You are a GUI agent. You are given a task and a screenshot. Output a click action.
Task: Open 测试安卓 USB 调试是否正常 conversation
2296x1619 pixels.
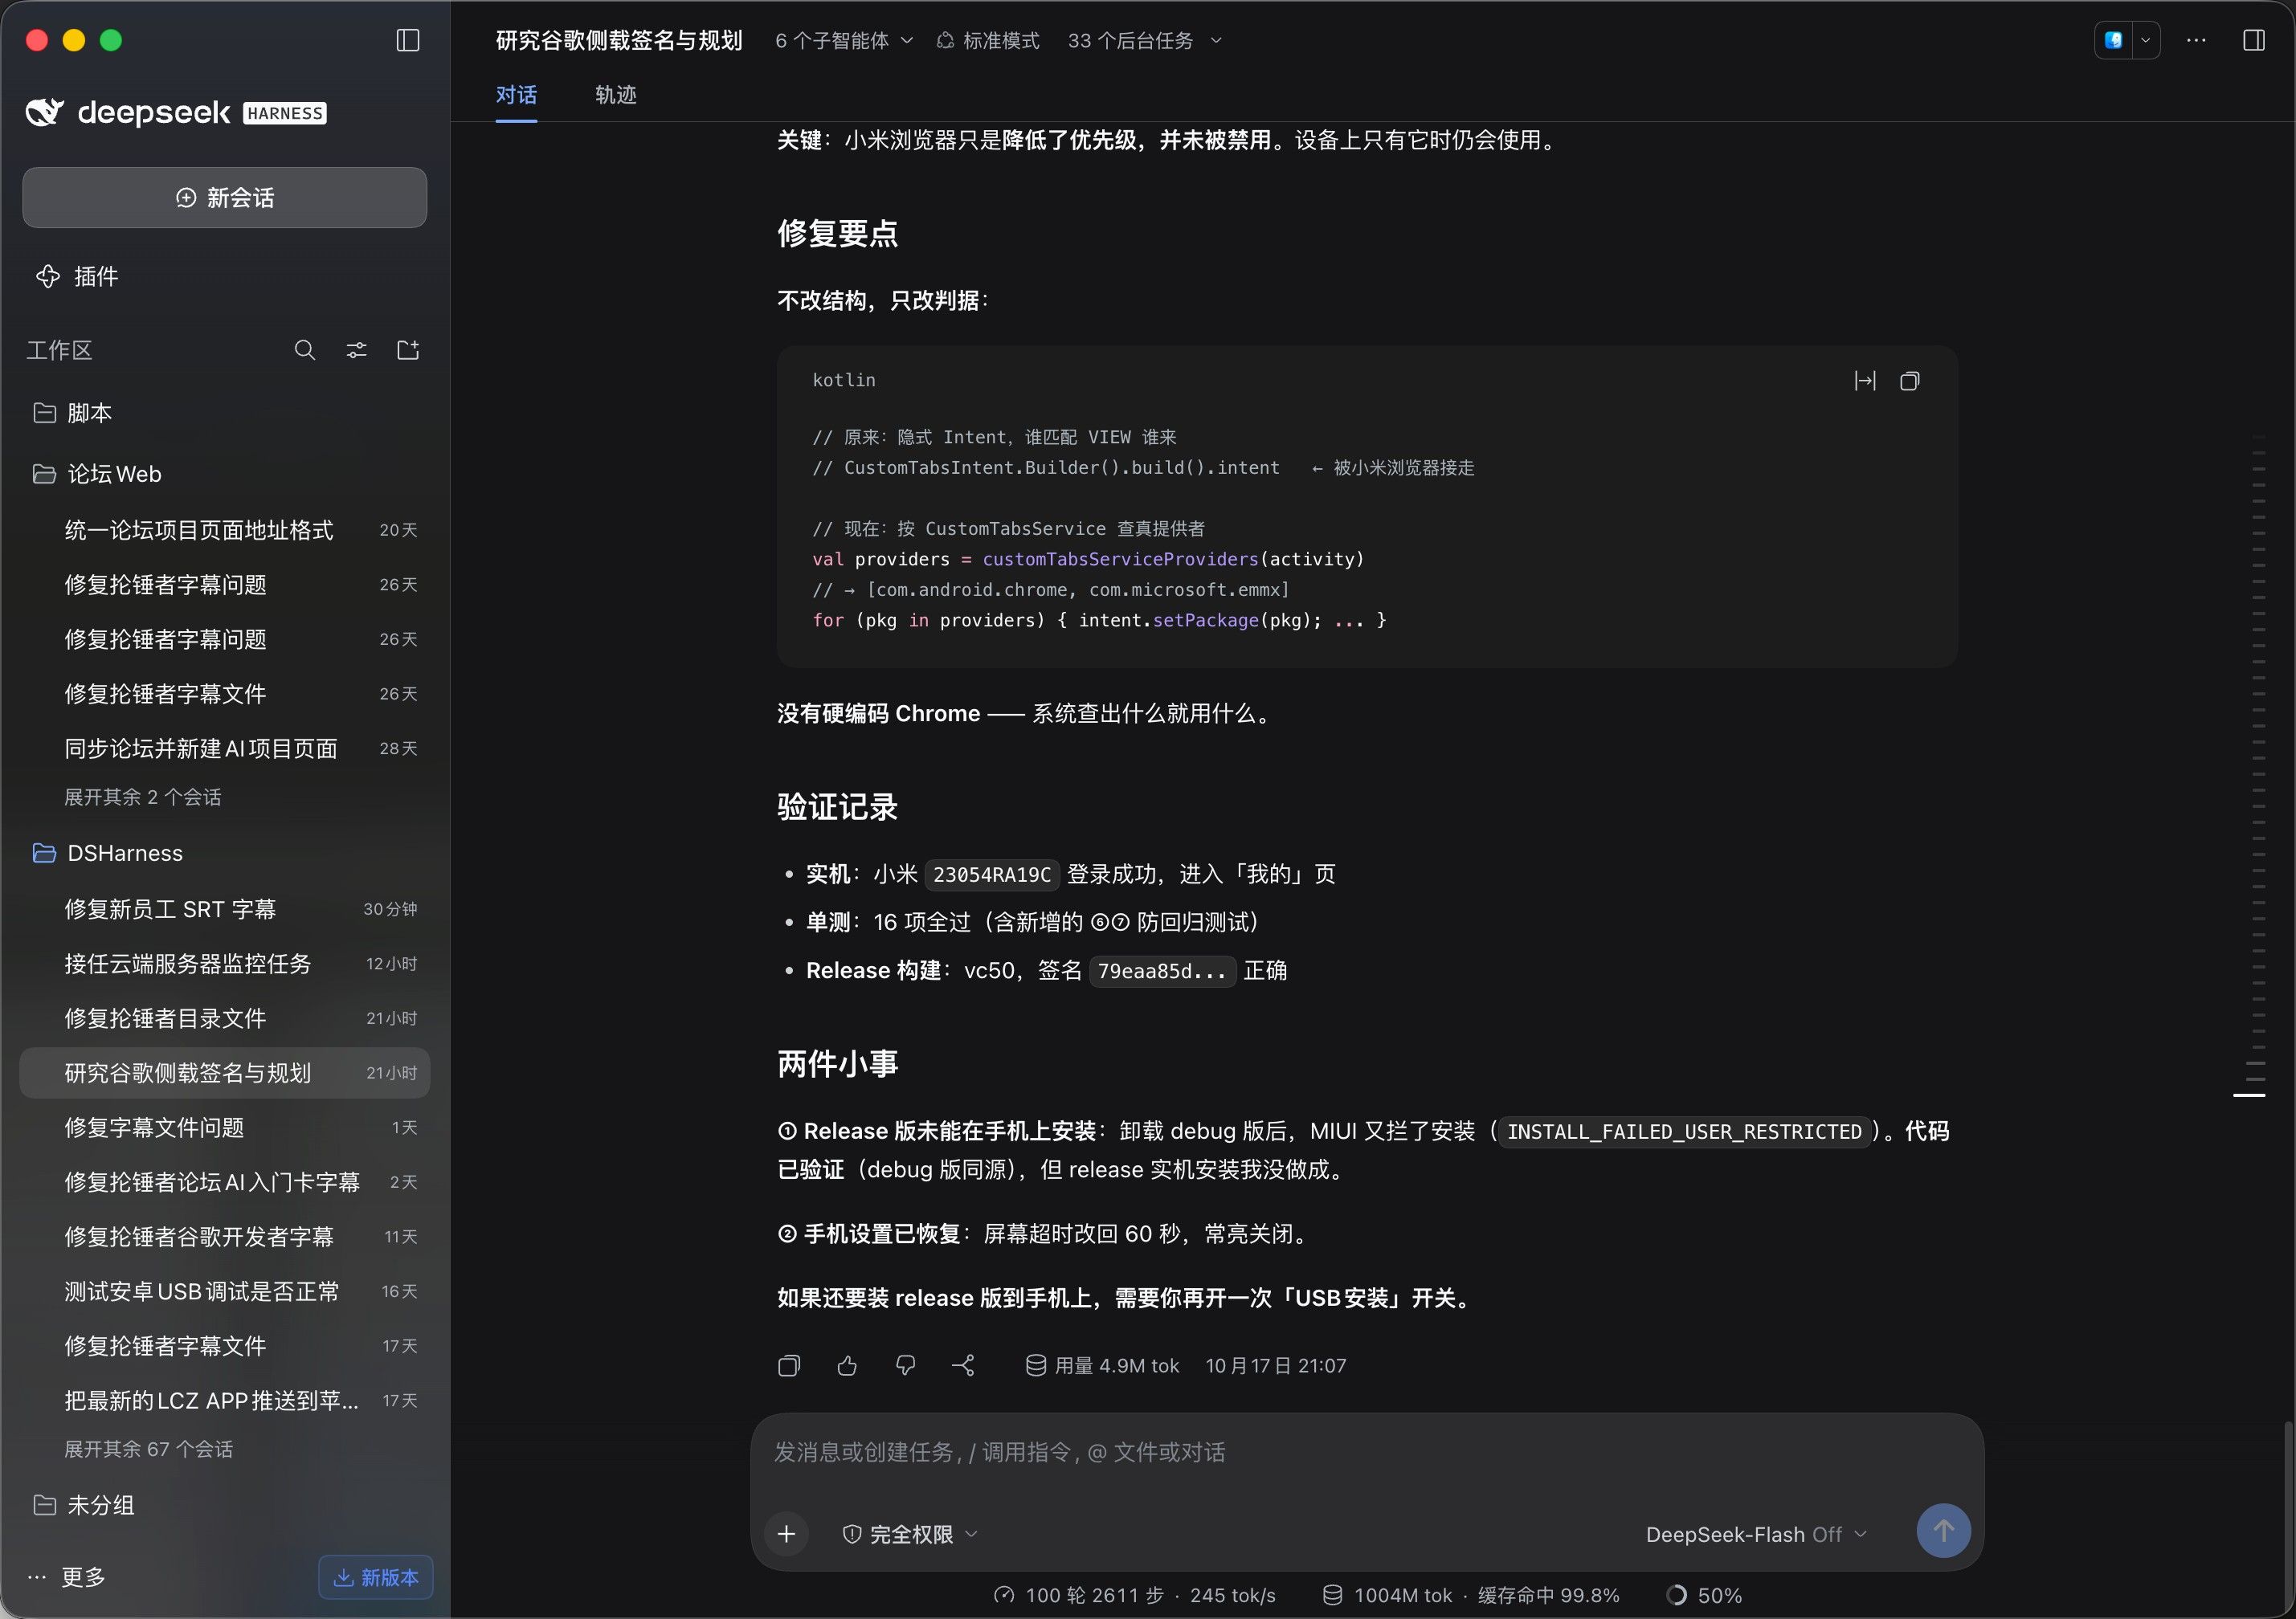tap(225, 1291)
